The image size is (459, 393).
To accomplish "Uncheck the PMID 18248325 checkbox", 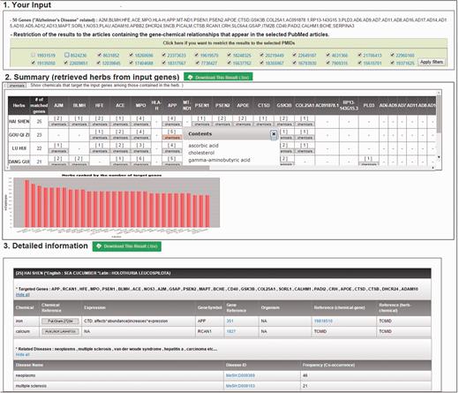I will (x=229, y=55).
